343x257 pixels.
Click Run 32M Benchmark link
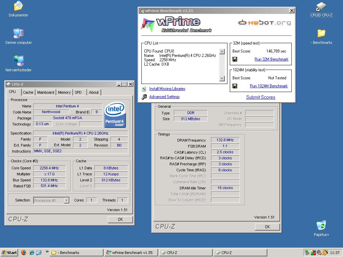tap(271, 59)
